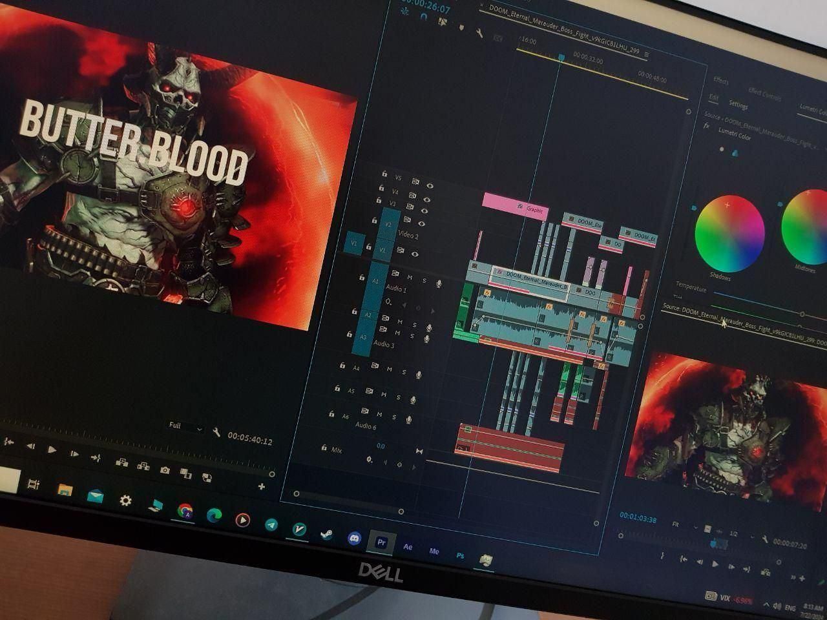Toggle A1 track targeting

(x=376, y=282)
